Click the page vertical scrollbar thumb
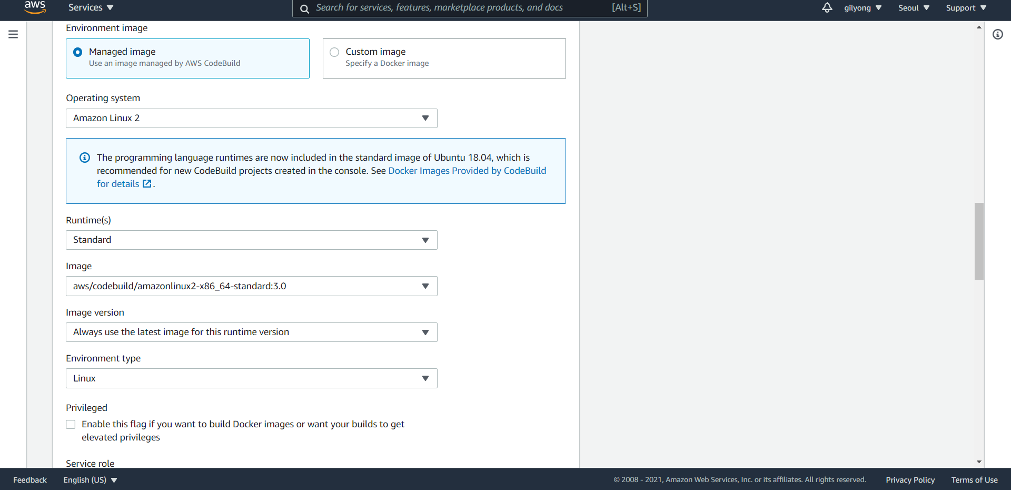This screenshot has width=1011, height=490. point(979,241)
